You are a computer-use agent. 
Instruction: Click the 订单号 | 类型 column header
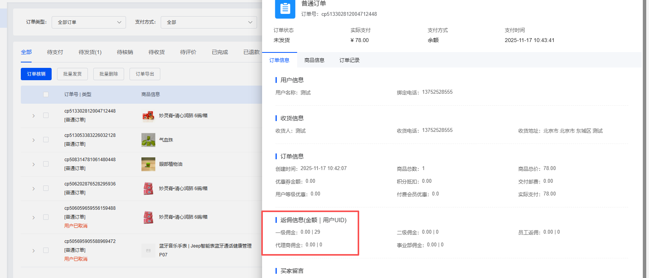click(x=78, y=94)
